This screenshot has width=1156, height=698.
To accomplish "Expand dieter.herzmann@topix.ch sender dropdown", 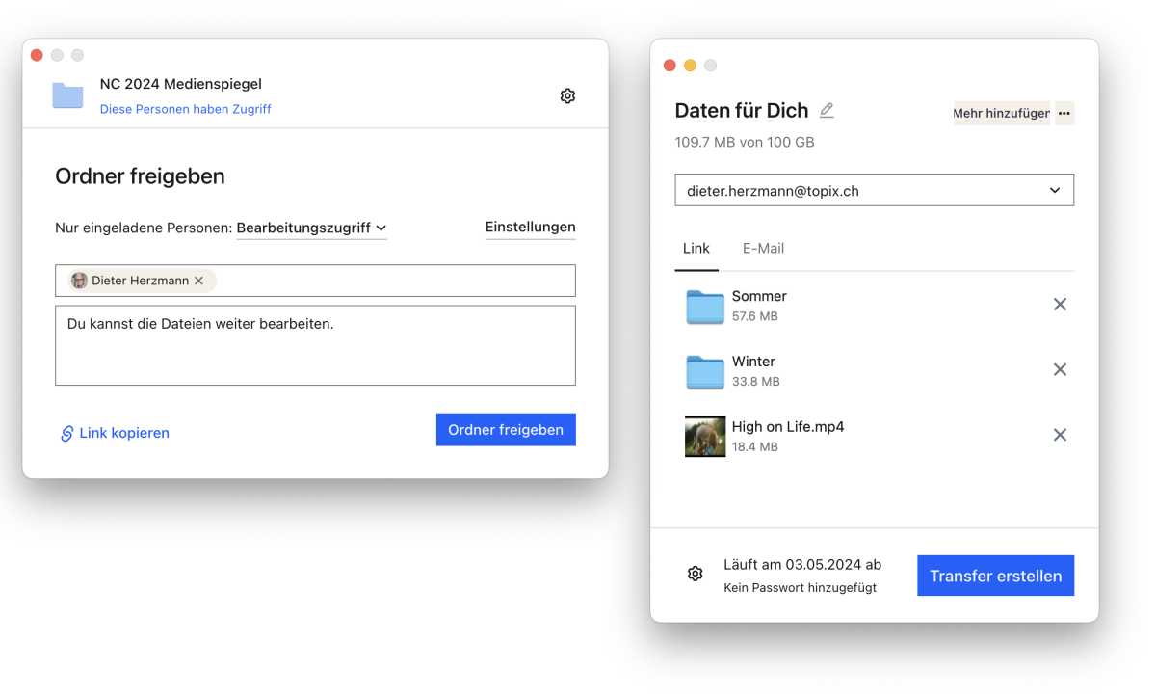I will coord(875,190).
